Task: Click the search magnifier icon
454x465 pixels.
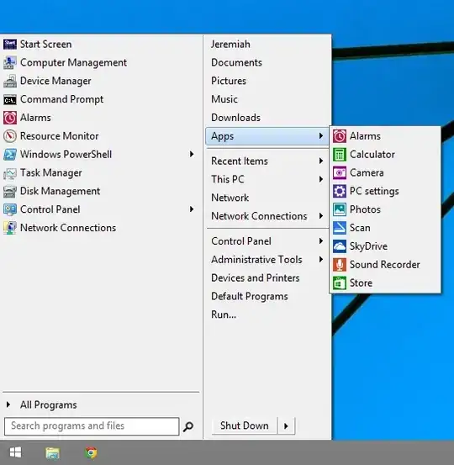Action: pyautogui.click(x=188, y=426)
